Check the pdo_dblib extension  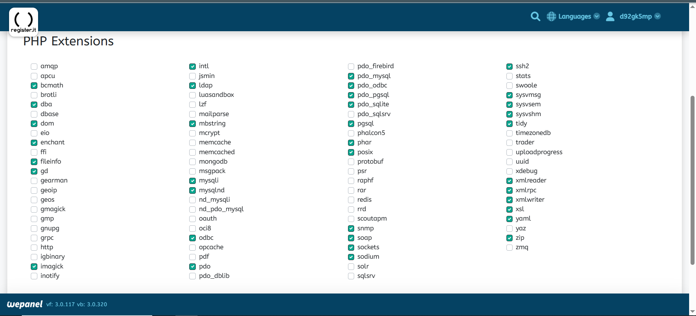(x=192, y=276)
